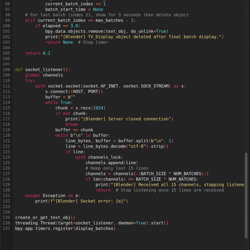Click comment '# For last batch (index 2)'

tap(107, 15)
